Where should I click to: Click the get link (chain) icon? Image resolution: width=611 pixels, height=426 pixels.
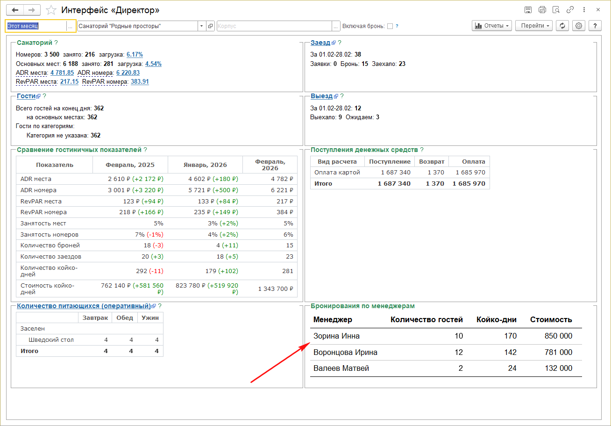click(570, 10)
